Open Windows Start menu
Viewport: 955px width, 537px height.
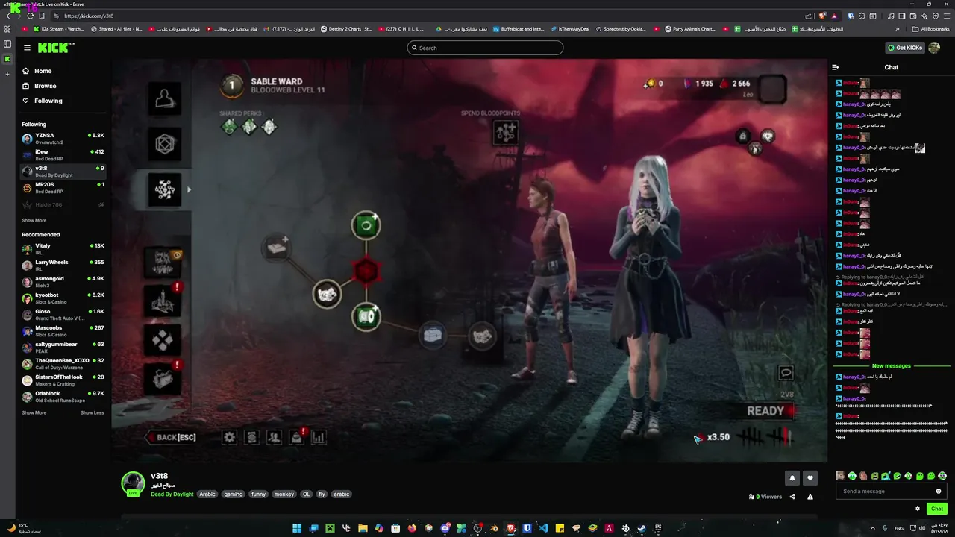coord(297,528)
